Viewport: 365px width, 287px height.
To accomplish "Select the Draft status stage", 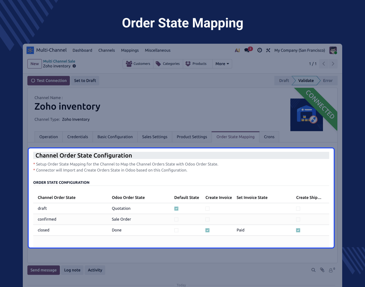I will coord(284,81).
